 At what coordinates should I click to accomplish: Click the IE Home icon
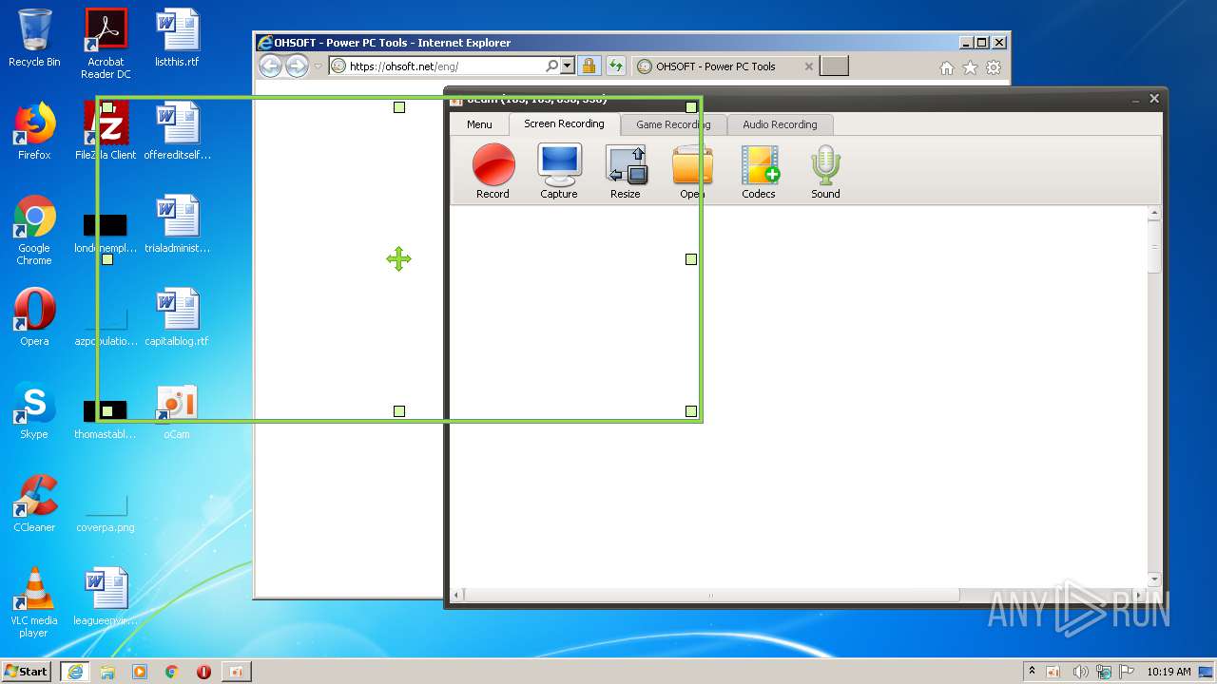pyautogui.click(x=947, y=67)
